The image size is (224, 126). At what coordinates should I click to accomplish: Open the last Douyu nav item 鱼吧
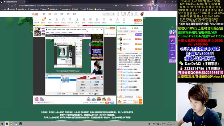(74, 14)
